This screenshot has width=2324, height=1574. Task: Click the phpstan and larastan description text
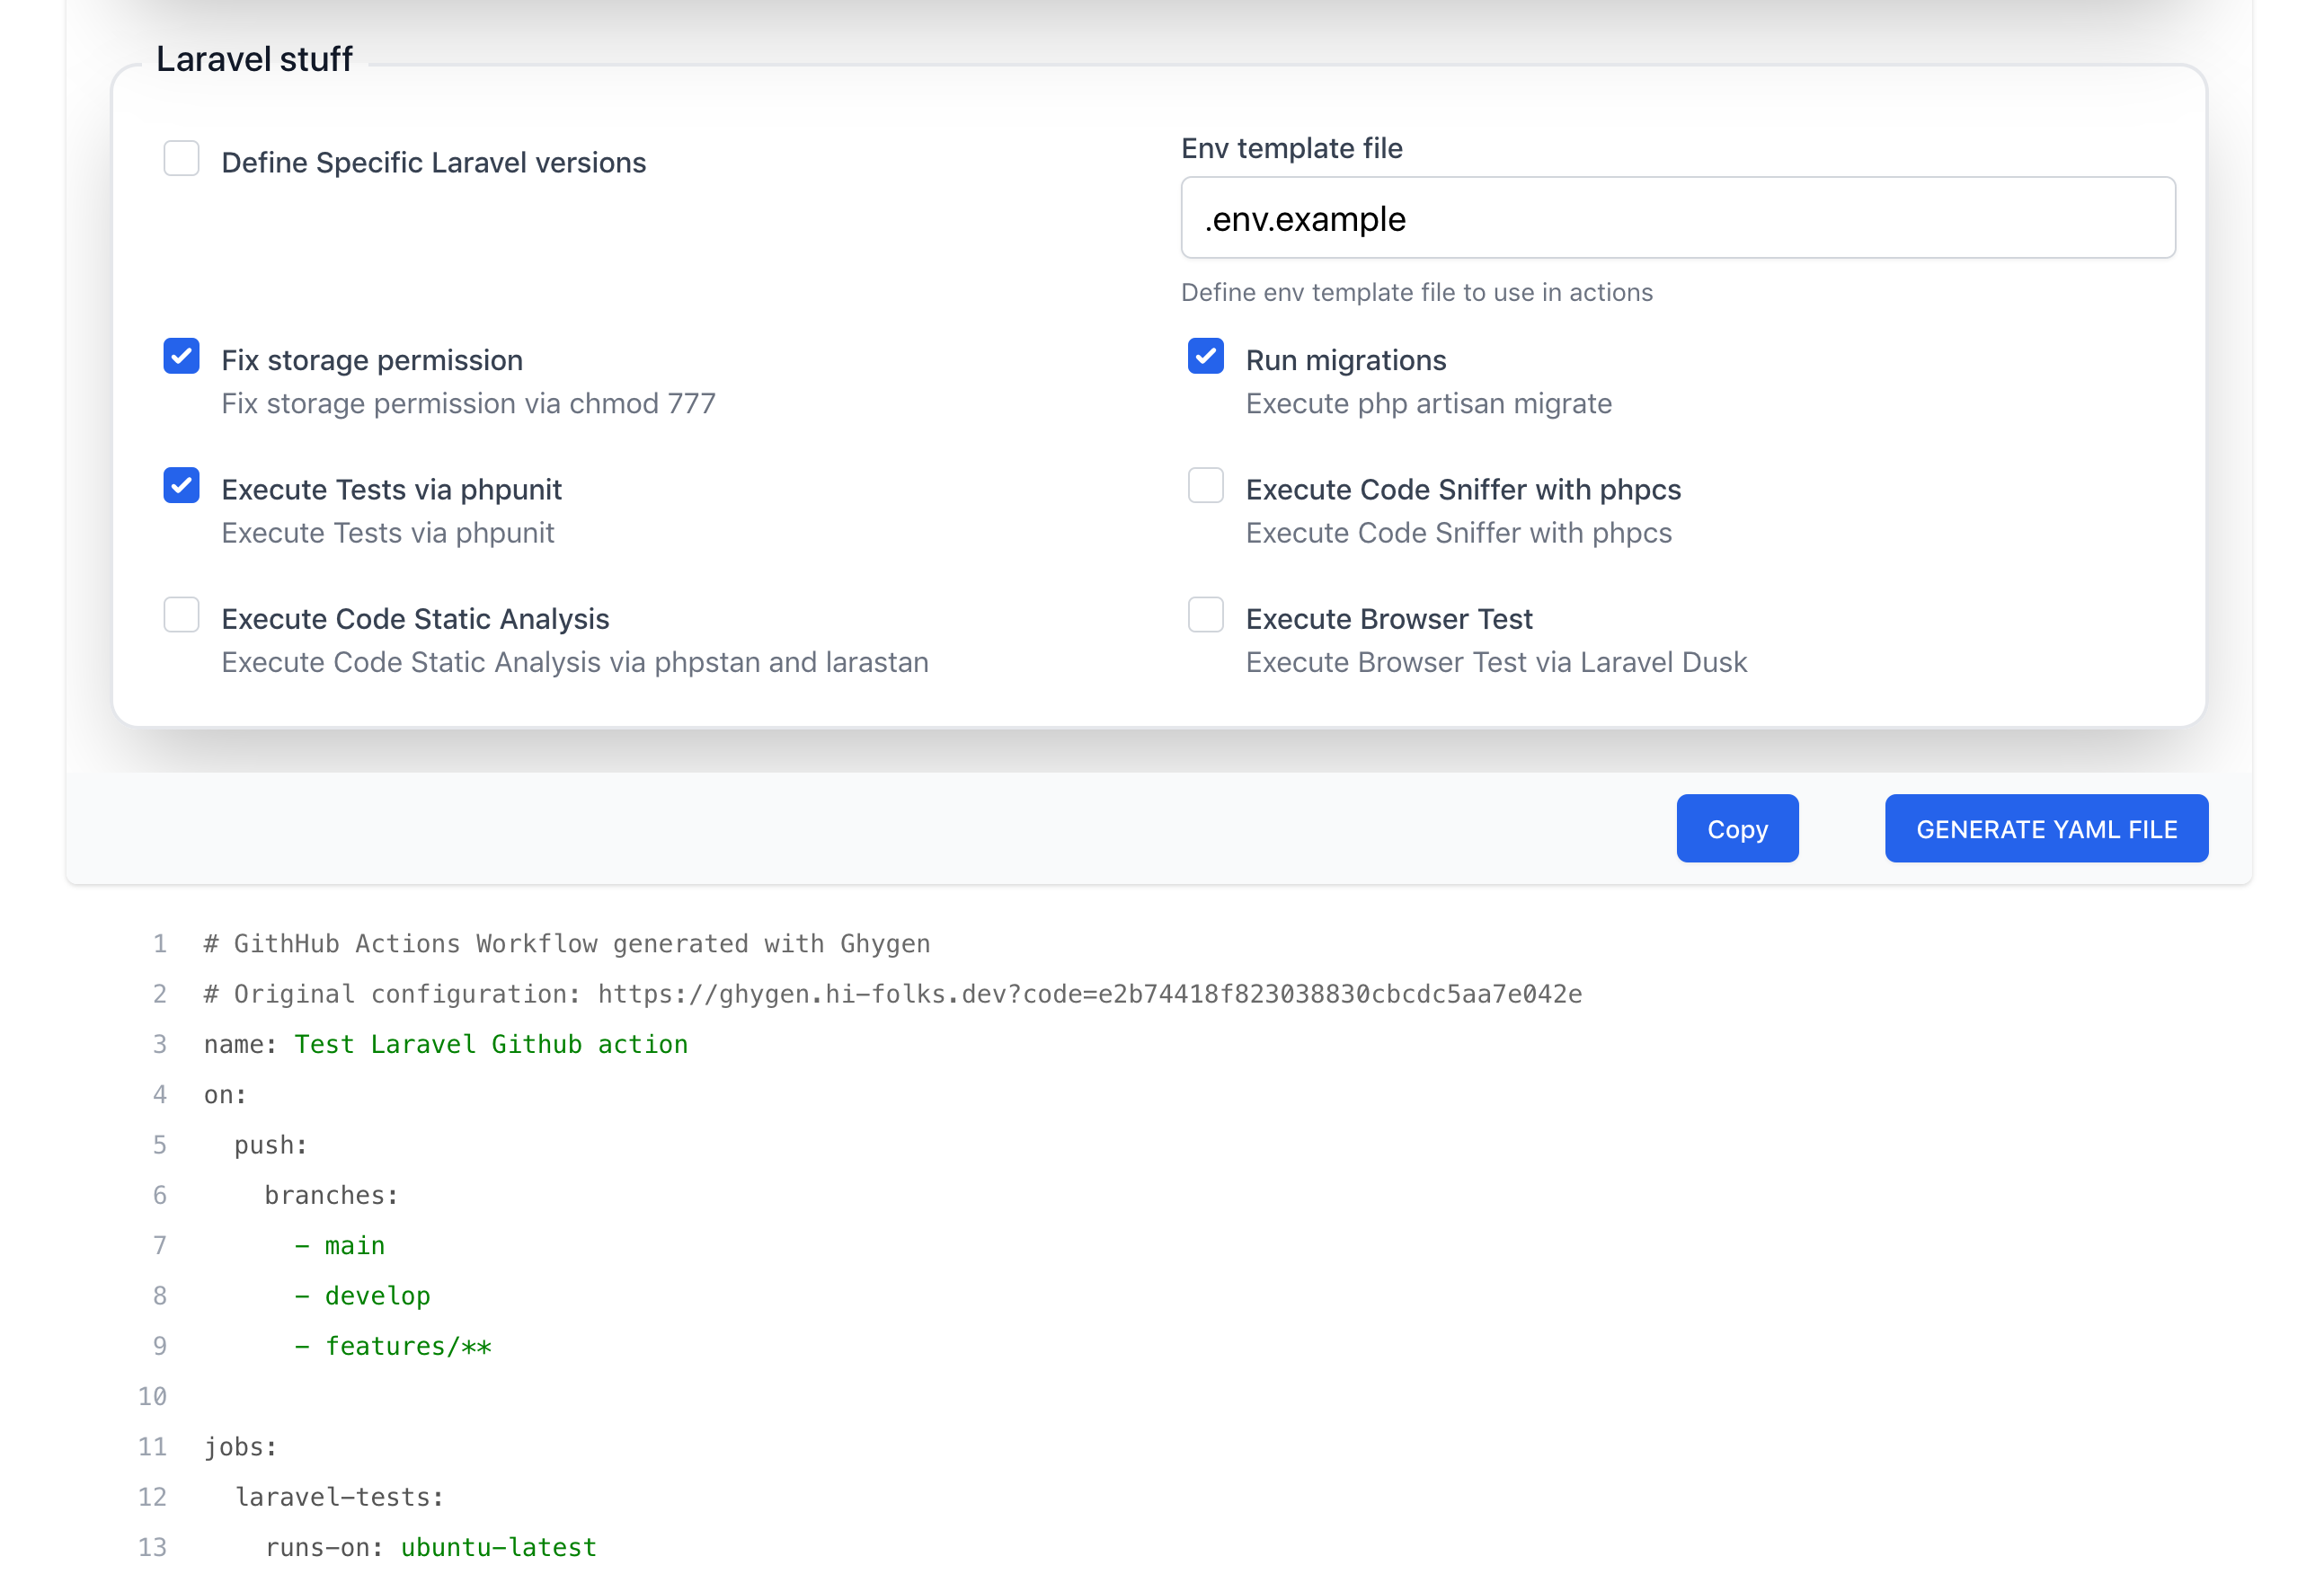click(x=575, y=663)
